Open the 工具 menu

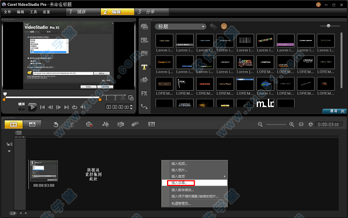coord(33,12)
